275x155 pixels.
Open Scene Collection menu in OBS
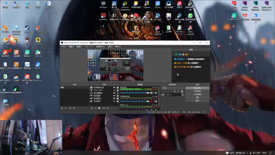tap(100, 46)
